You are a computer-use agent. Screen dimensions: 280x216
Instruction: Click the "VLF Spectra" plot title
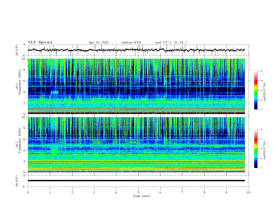[40, 42]
